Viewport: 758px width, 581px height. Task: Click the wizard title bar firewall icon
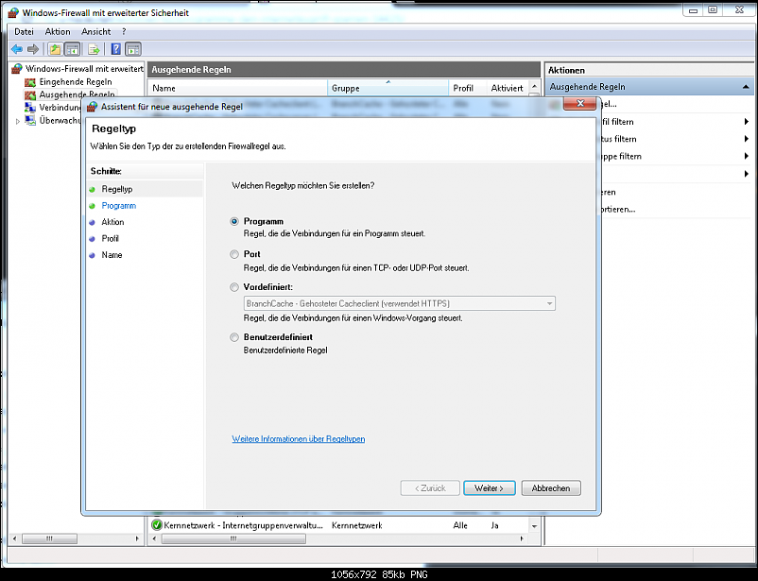[x=92, y=107]
